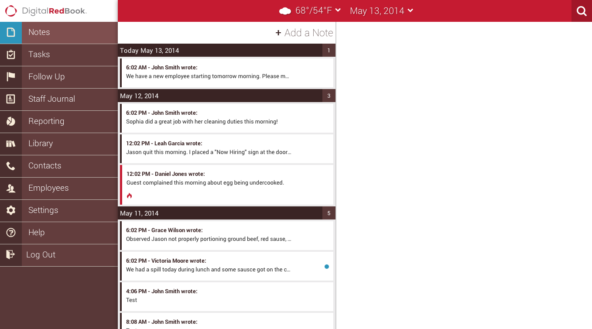Click the Tasks clipboard checkmark icon
Screen dimensions: 592x329
point(11,55)
